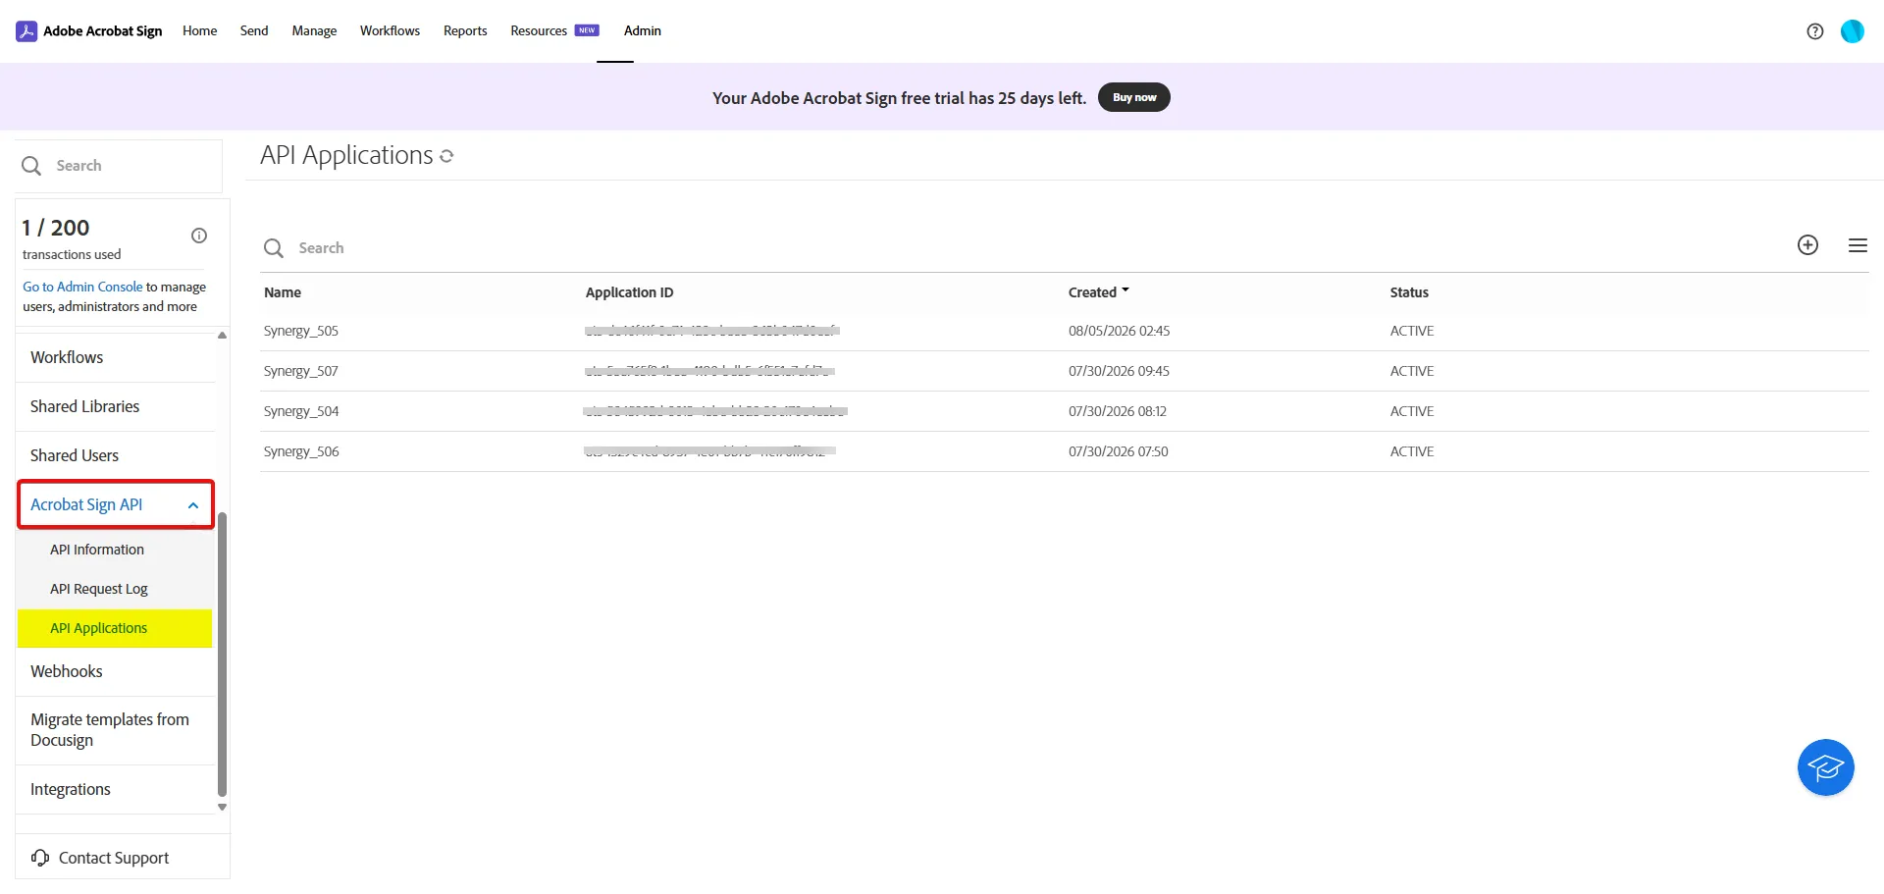
Task: Select the Synergy_506 application row
Action: pyautogui.click(x=1065, y=451)
